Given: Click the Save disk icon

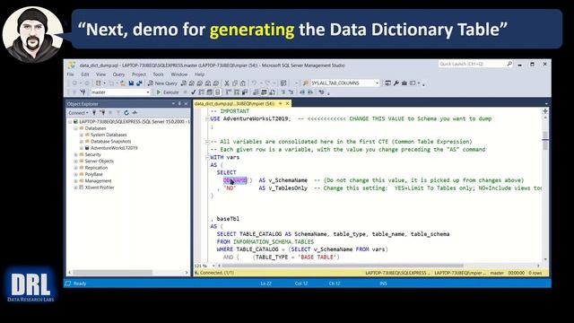Looking at the screenshot, I should tap(131, 83).
